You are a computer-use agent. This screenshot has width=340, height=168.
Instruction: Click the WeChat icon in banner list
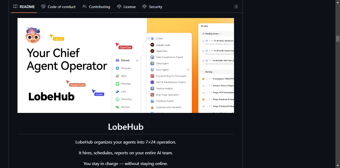pyautogui.click(x=118, y=107)
